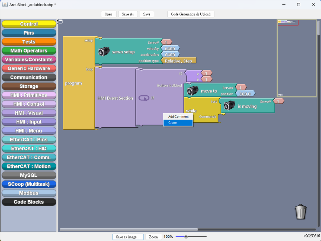Viewport: 321px width, 241px height.
Task: Click the Java app icon in title bar
Action: point(5,4)
